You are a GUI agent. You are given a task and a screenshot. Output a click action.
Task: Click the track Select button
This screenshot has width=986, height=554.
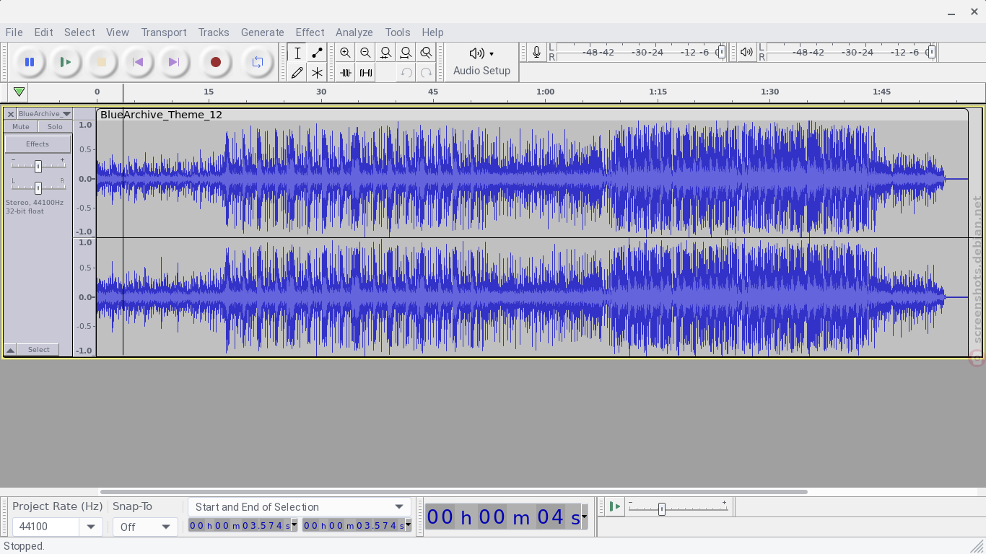[x=38, y=350]
